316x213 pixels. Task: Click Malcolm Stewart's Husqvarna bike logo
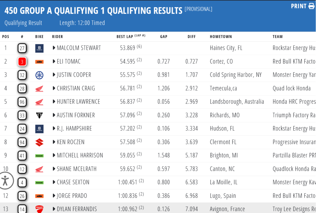[x=39, y=48]
